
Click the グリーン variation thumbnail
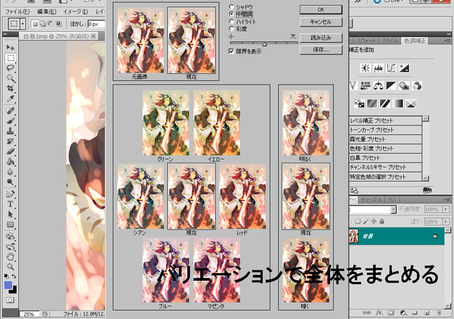[165, 123]
